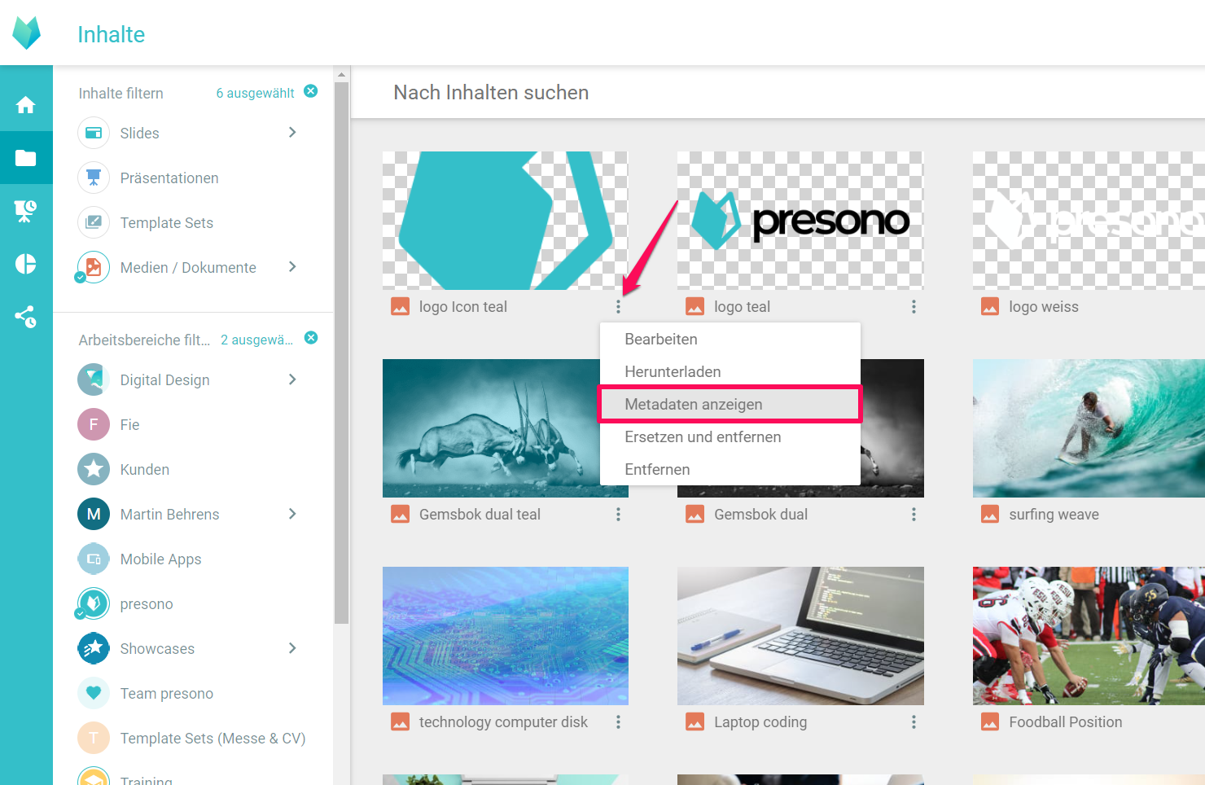Toggle the presono workspace filter
This screenshot has width=1205, height=785.
pos(94,603)
